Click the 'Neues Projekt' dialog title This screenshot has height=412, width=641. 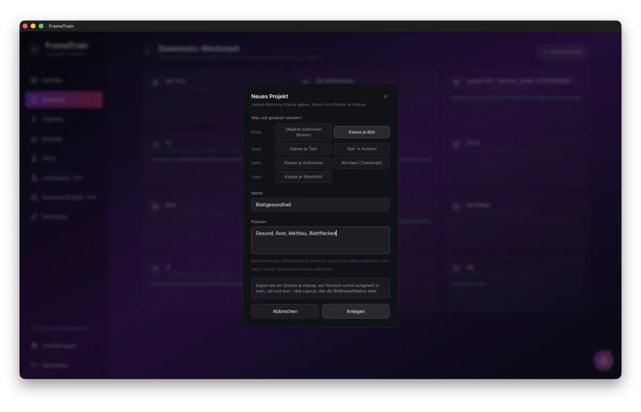pyautogui.click(x=270, y=96)
